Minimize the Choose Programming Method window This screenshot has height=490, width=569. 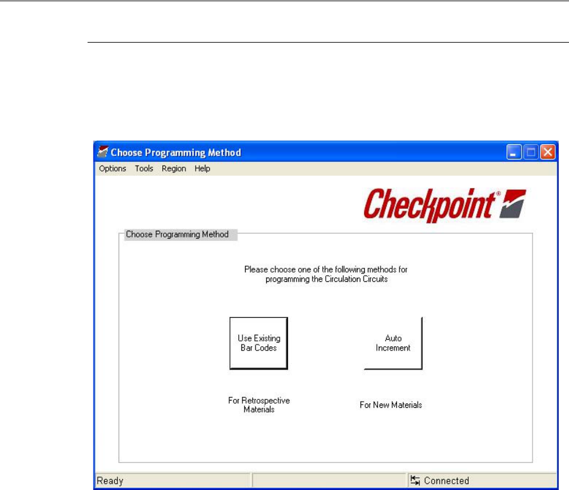tap(514, 152)
